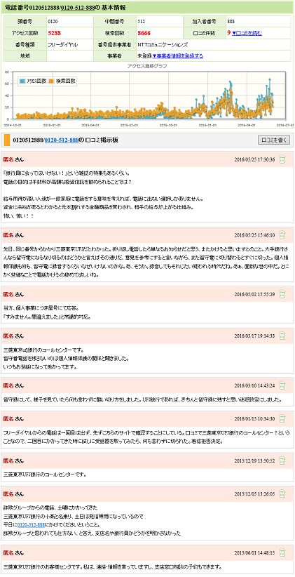Click the red 8666 search count value
The height and width of the screenshot is (577, 295).
click(x=144, y=33)
